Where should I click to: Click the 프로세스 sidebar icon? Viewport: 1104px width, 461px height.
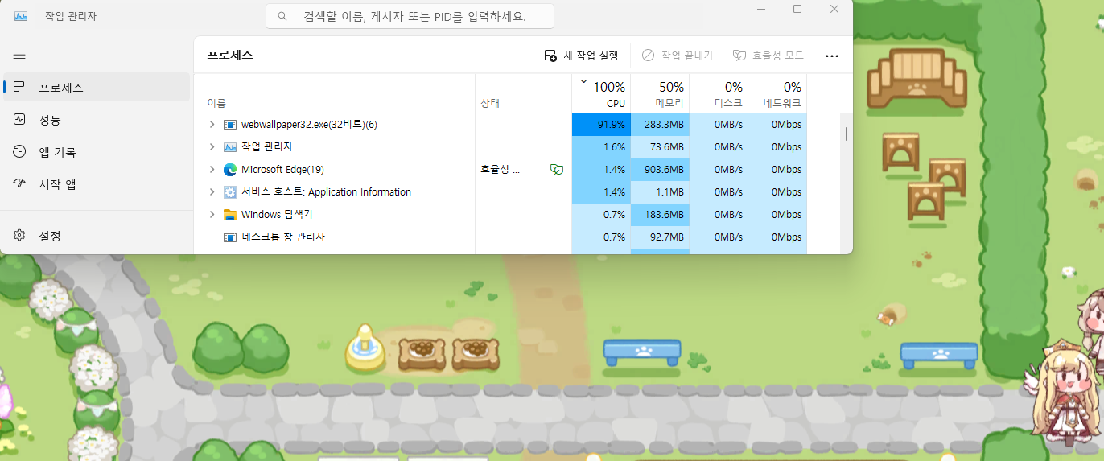(x=20, y=87)
